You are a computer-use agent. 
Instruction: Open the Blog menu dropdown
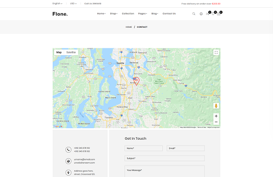click(155, 13)
